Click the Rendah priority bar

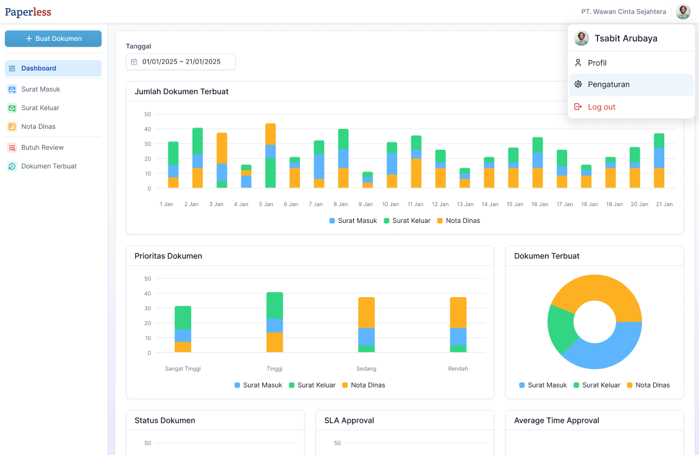point(458,325)
